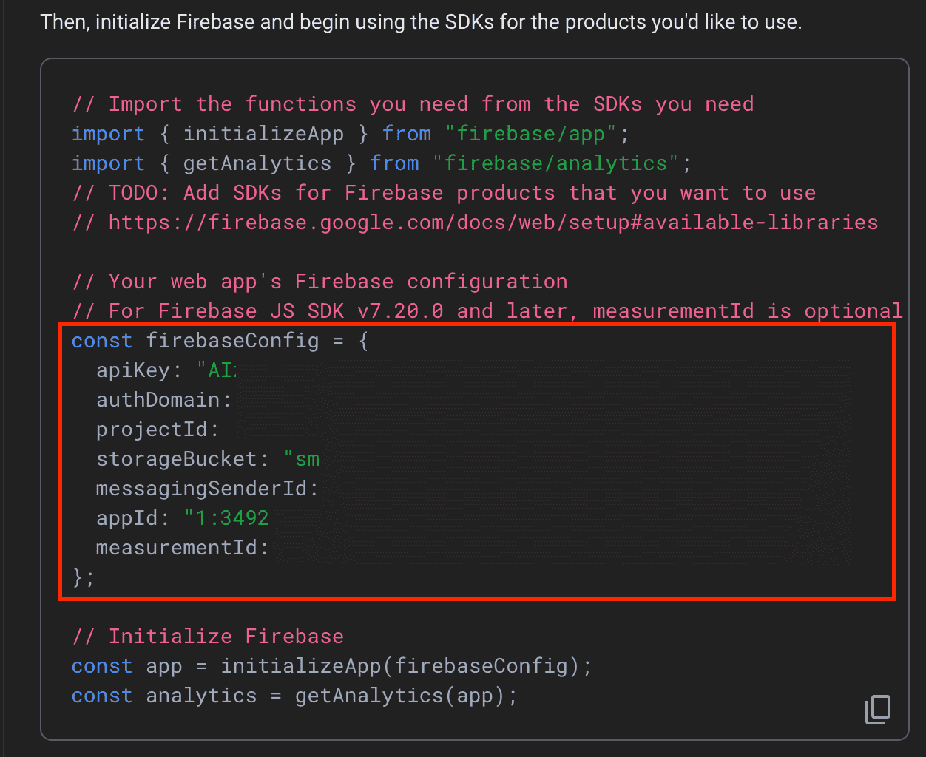This screenshot has width=926, height=757.
Task: Select the measurementId property
Action: click(x=180, y=547)
